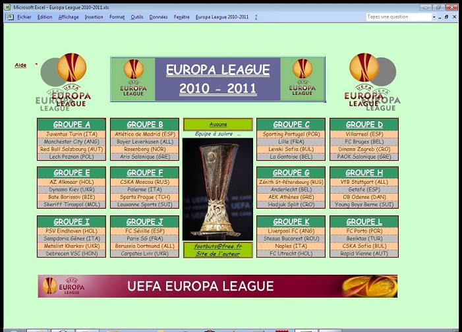Viewport: 462px width, 332px height.
Task: Open the Affichage menu
Action: click(x=69, y=17)
